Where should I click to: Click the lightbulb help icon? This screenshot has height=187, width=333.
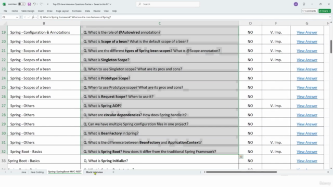[304, 4]
